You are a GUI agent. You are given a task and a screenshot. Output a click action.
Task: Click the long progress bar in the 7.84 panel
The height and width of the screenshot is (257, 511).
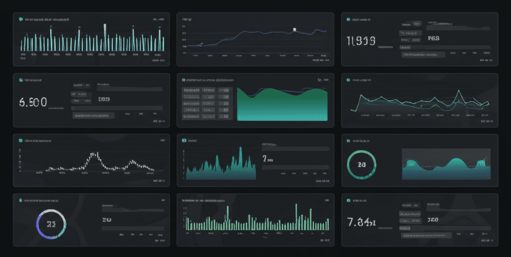tap(445, 229)
